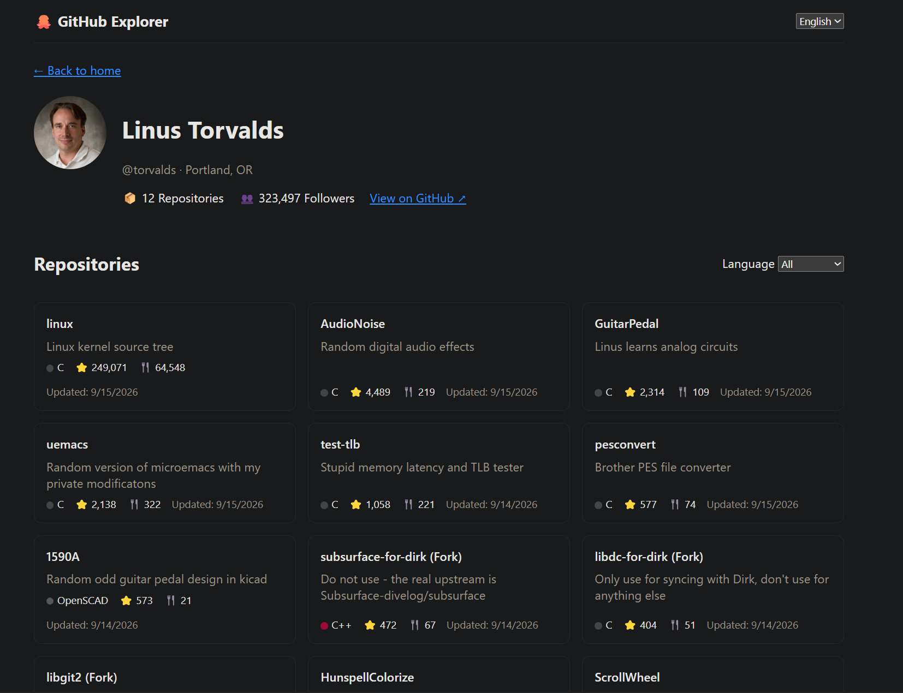This screenshot has width=903, height=693.
Task: Open the ScrollWheel repository title
Action: pos(627,678)
